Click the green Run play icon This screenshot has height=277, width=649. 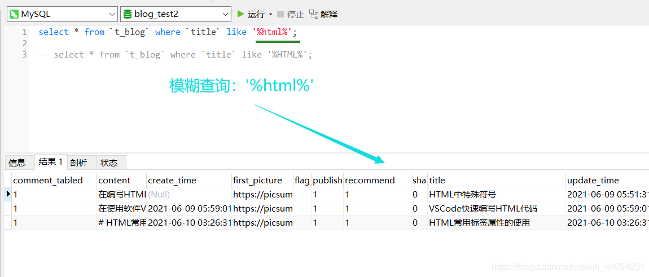click(240, 14)
